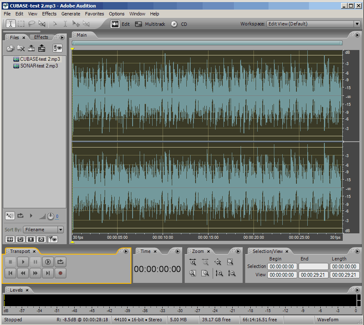Open the Workspace dropdown
The image size is (364, 325).
357,24
